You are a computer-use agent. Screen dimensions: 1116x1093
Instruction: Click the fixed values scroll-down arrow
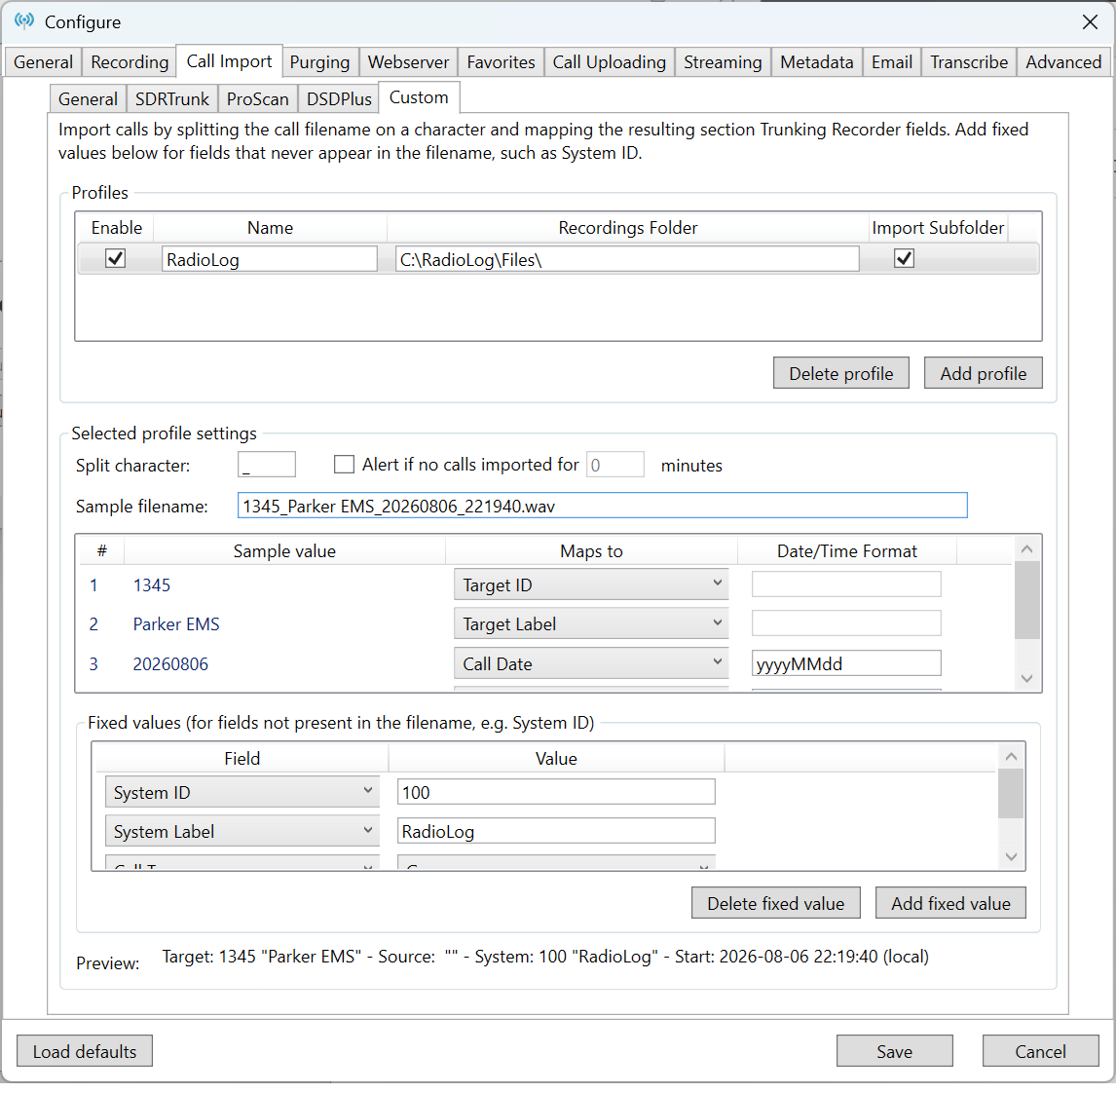pos(1011,856)
